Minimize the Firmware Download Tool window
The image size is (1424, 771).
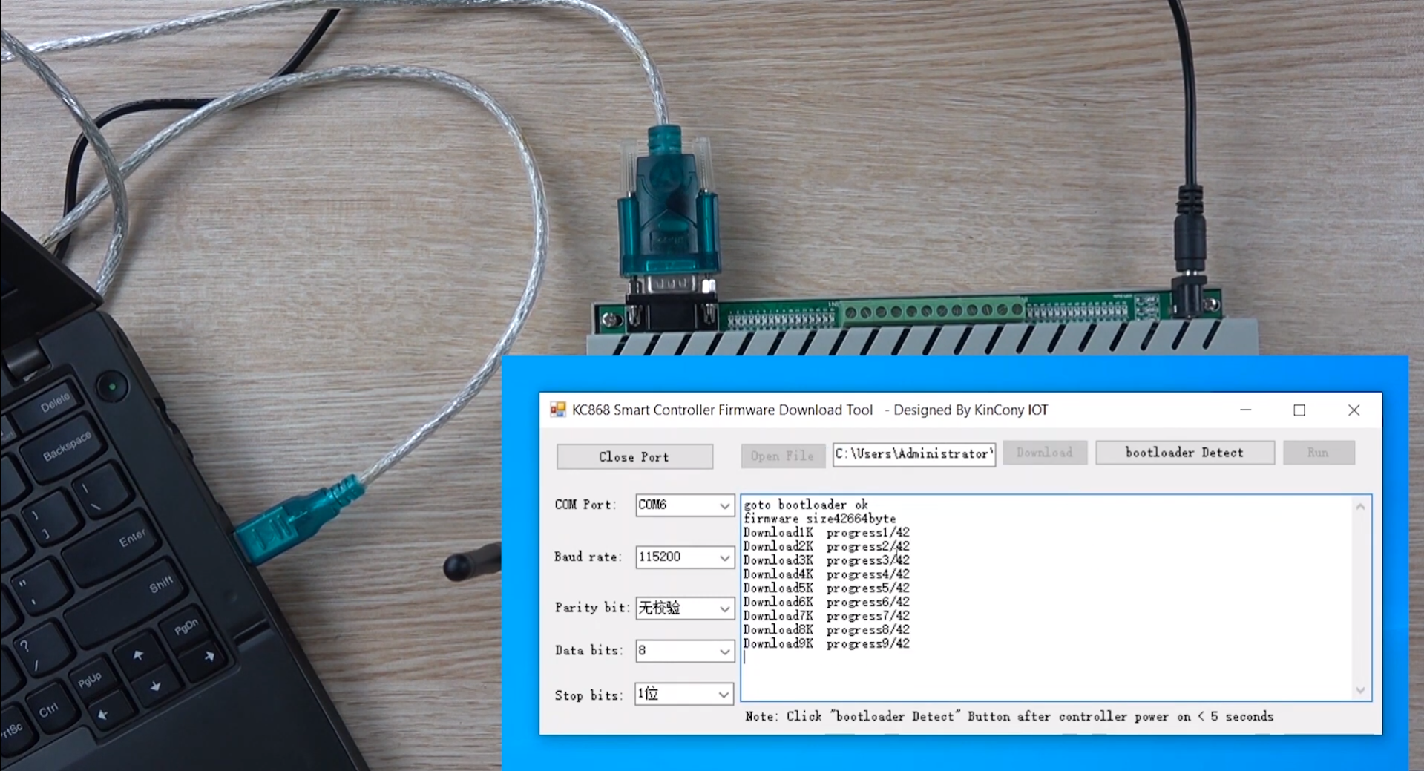1245,410
